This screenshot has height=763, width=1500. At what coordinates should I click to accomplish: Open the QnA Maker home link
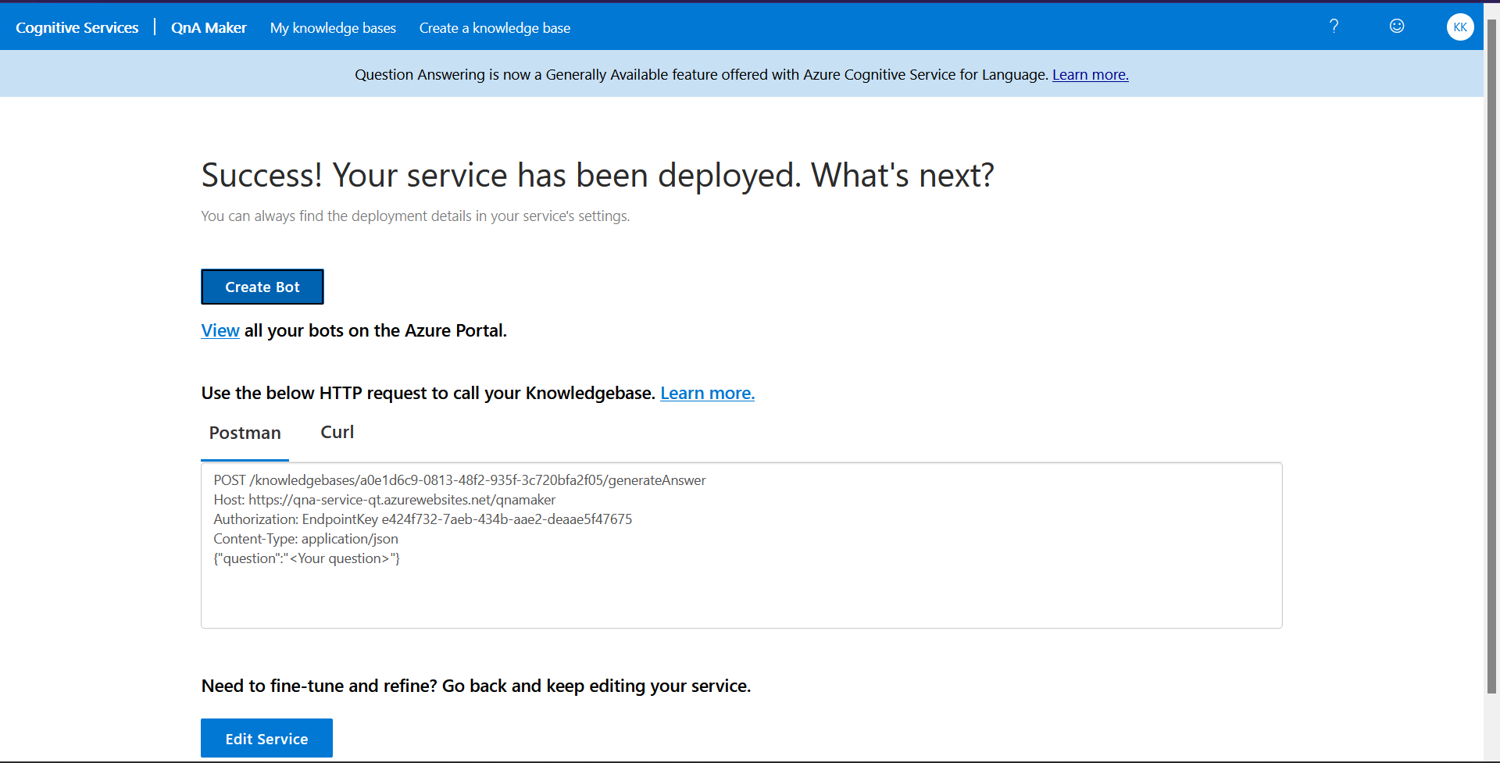tap(209, 28)
